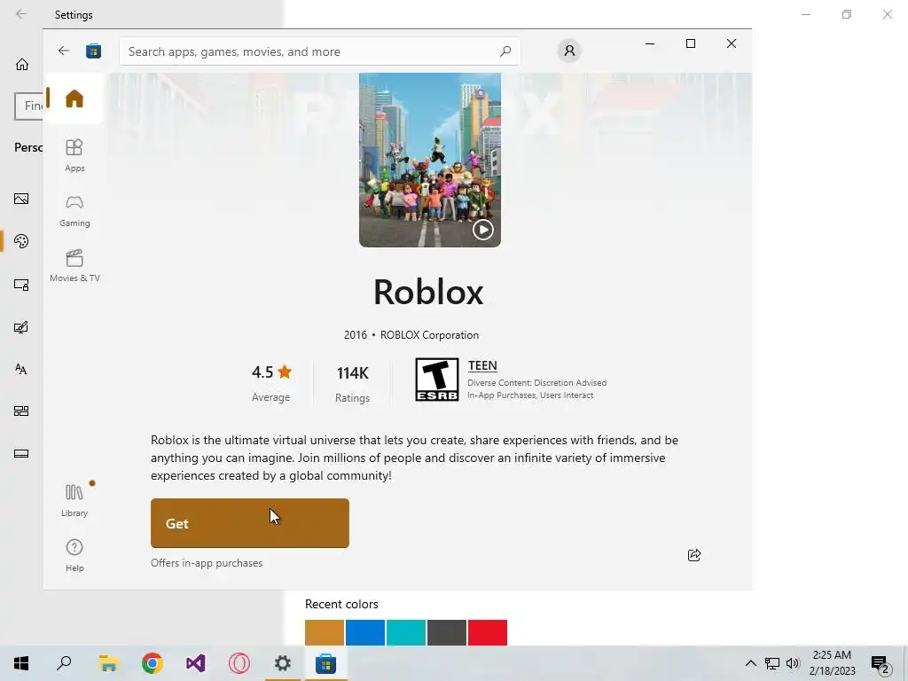Play the Roblox trailer video
The height and width of the screenshot is (681, 908).
[483, 230]
